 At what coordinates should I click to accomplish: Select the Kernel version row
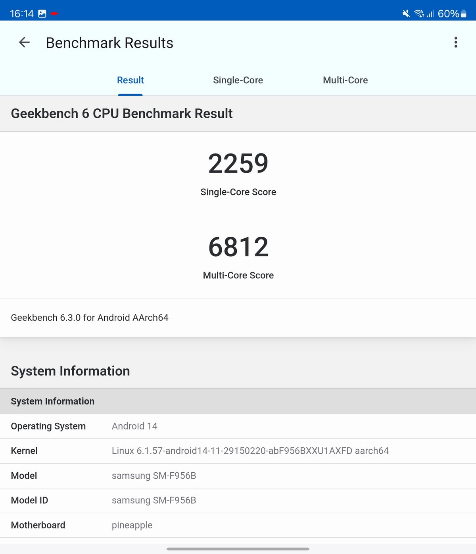(x=238, y=451)
